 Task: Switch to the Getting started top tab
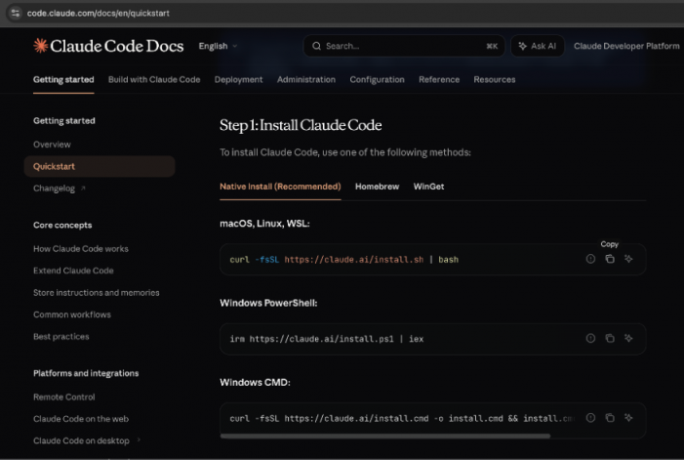[63, 79]
